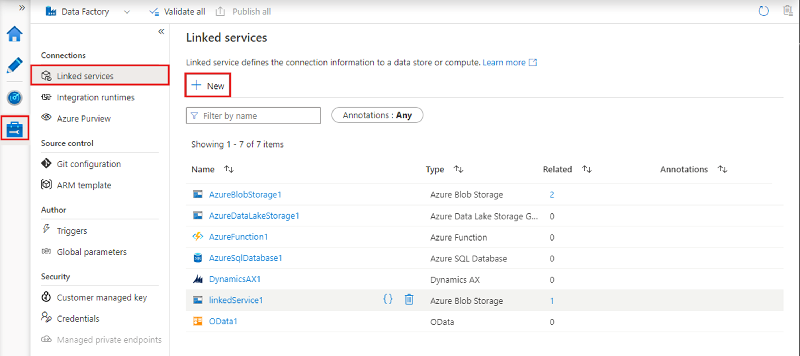
Task: Expand the left navigation rail
Action: tap(22, 8)
